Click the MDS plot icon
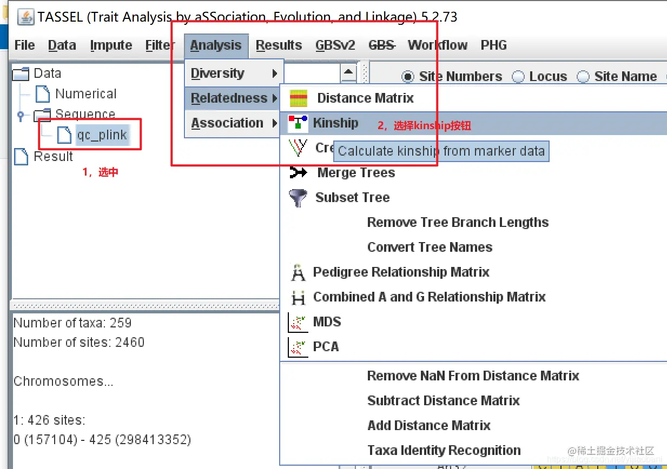 click(298, 322)
